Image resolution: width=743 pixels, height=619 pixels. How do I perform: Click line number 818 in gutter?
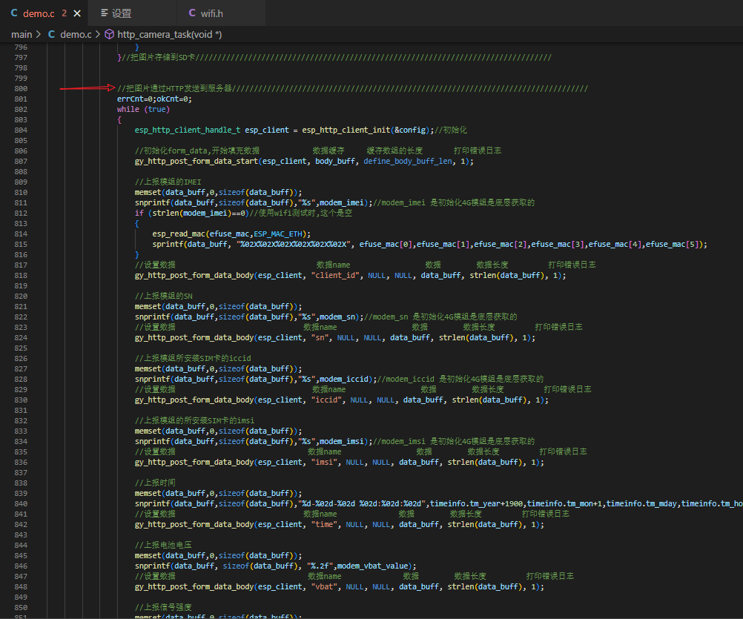[21, 275]
